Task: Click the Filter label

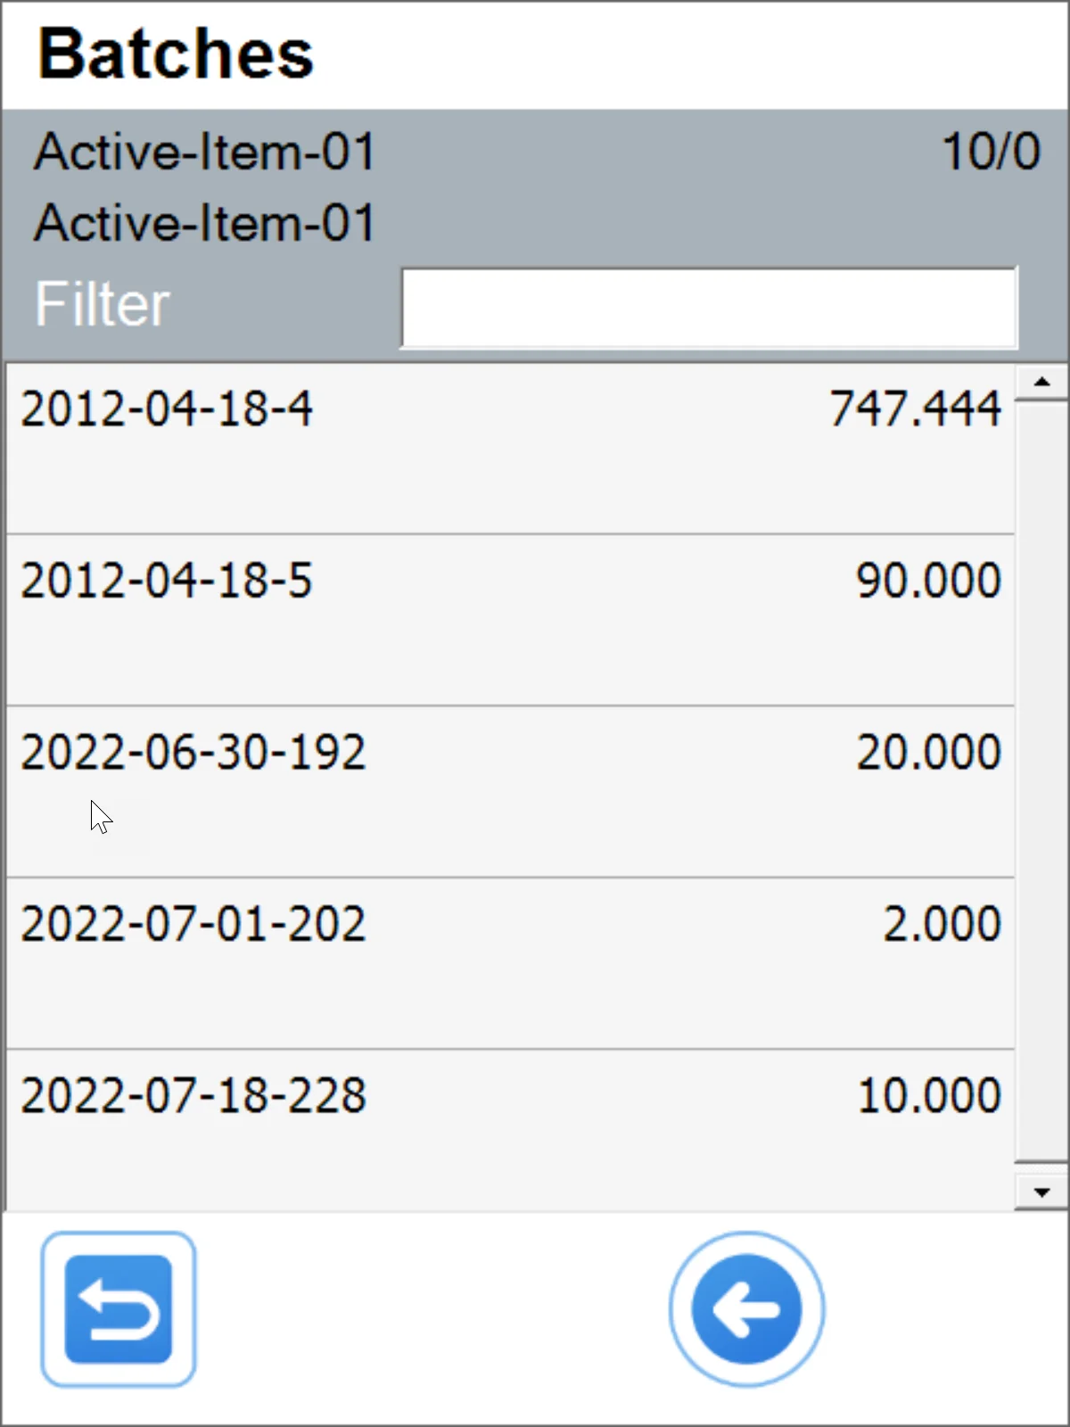Action: tap(102, 305)
